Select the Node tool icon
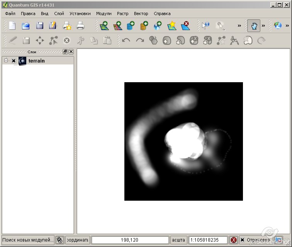Viewport: 292px width, 247px height. pyautogui.click(x=53, y=41)
